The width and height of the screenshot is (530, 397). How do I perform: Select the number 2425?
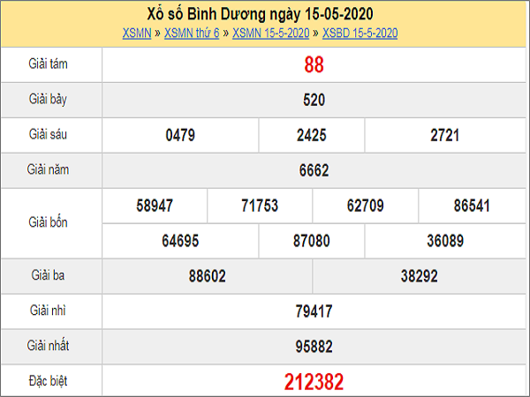(x=312, y=135)
